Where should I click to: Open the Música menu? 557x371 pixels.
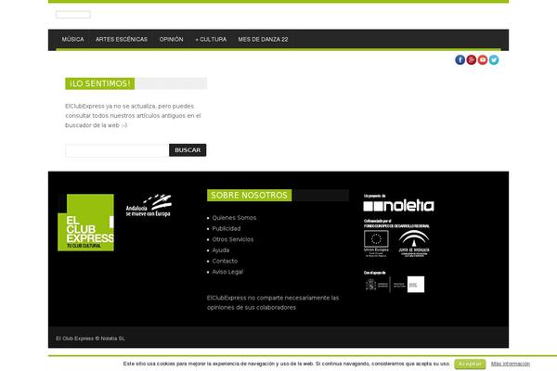coord(72,39)
